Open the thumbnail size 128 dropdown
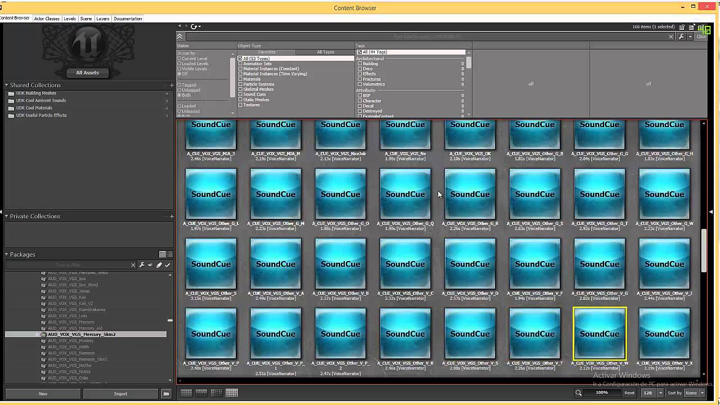Screen dimensions: 720x405 [660, 393]
